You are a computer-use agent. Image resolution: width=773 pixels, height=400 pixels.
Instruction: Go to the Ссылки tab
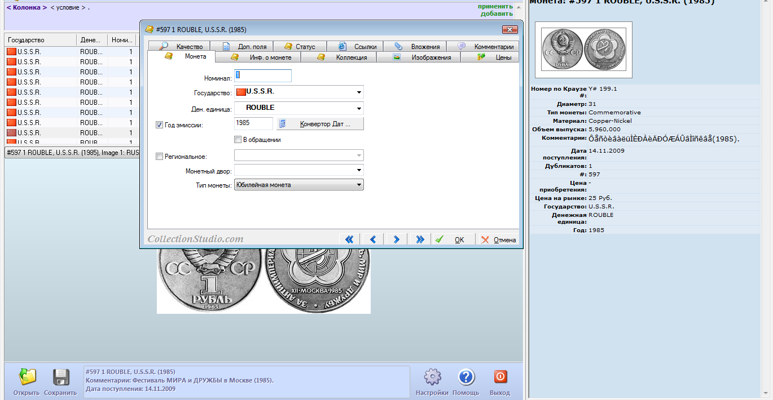[x=357, y=47]
